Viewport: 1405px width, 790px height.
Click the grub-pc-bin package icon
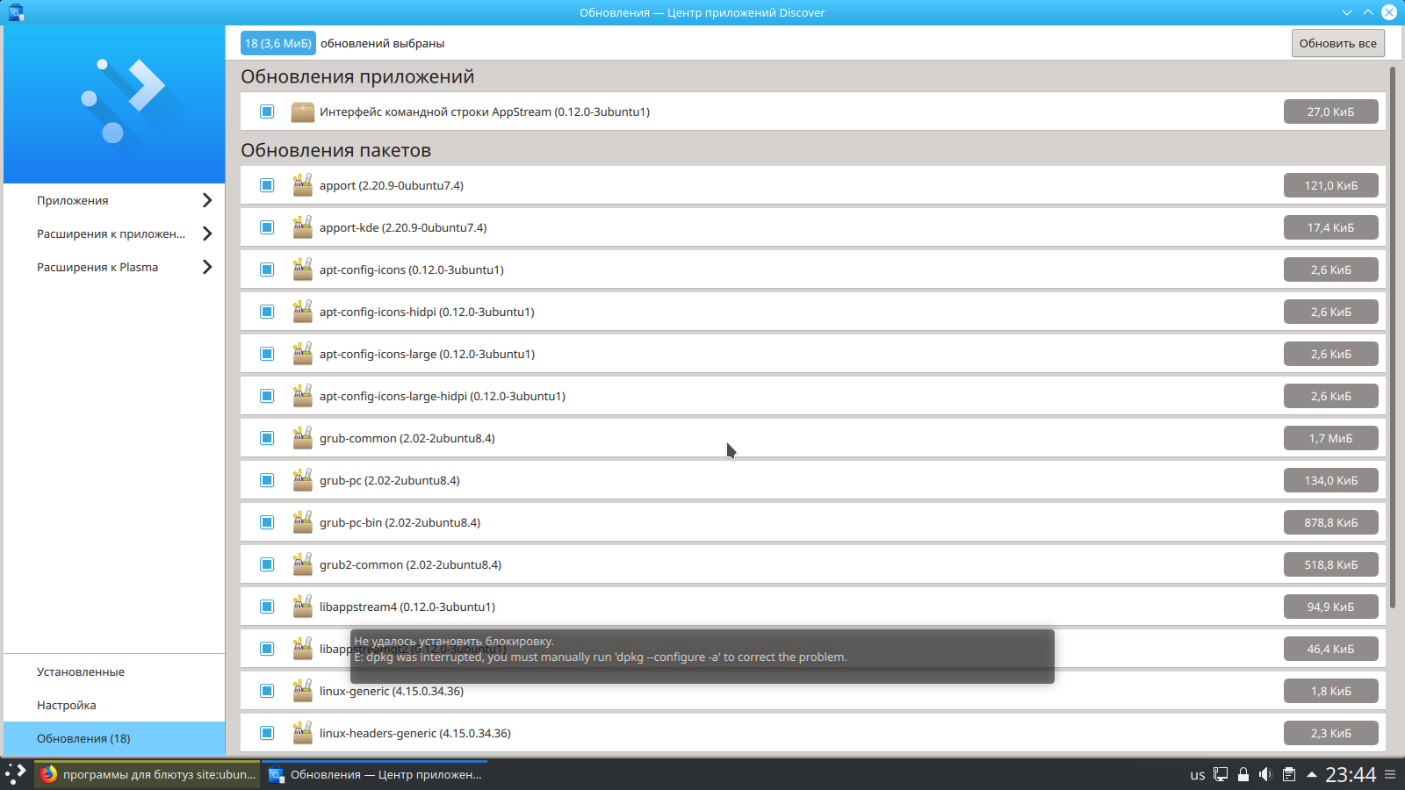(x=303, y=522)
